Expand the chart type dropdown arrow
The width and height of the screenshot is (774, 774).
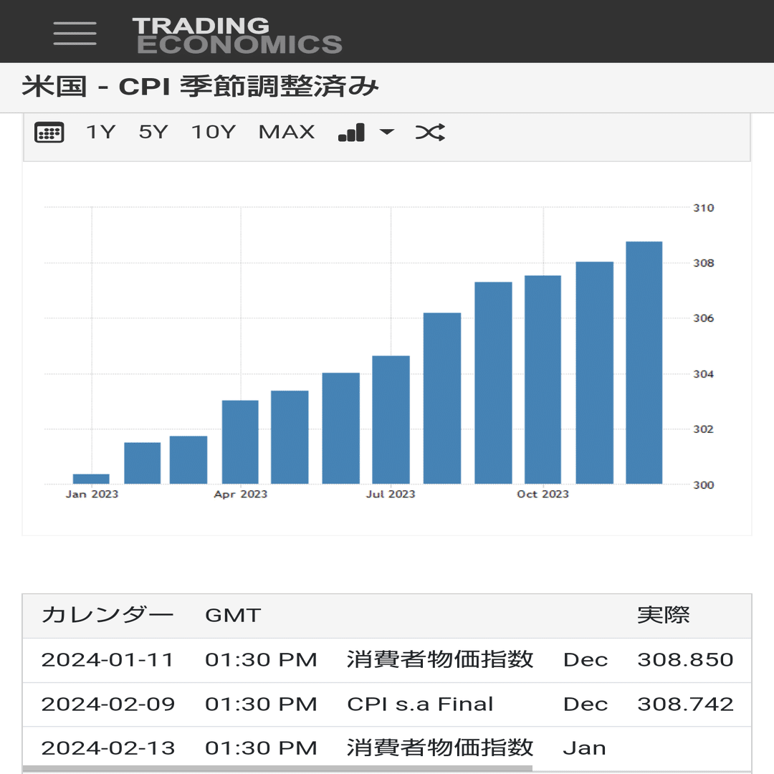click(x=387, y=132)
